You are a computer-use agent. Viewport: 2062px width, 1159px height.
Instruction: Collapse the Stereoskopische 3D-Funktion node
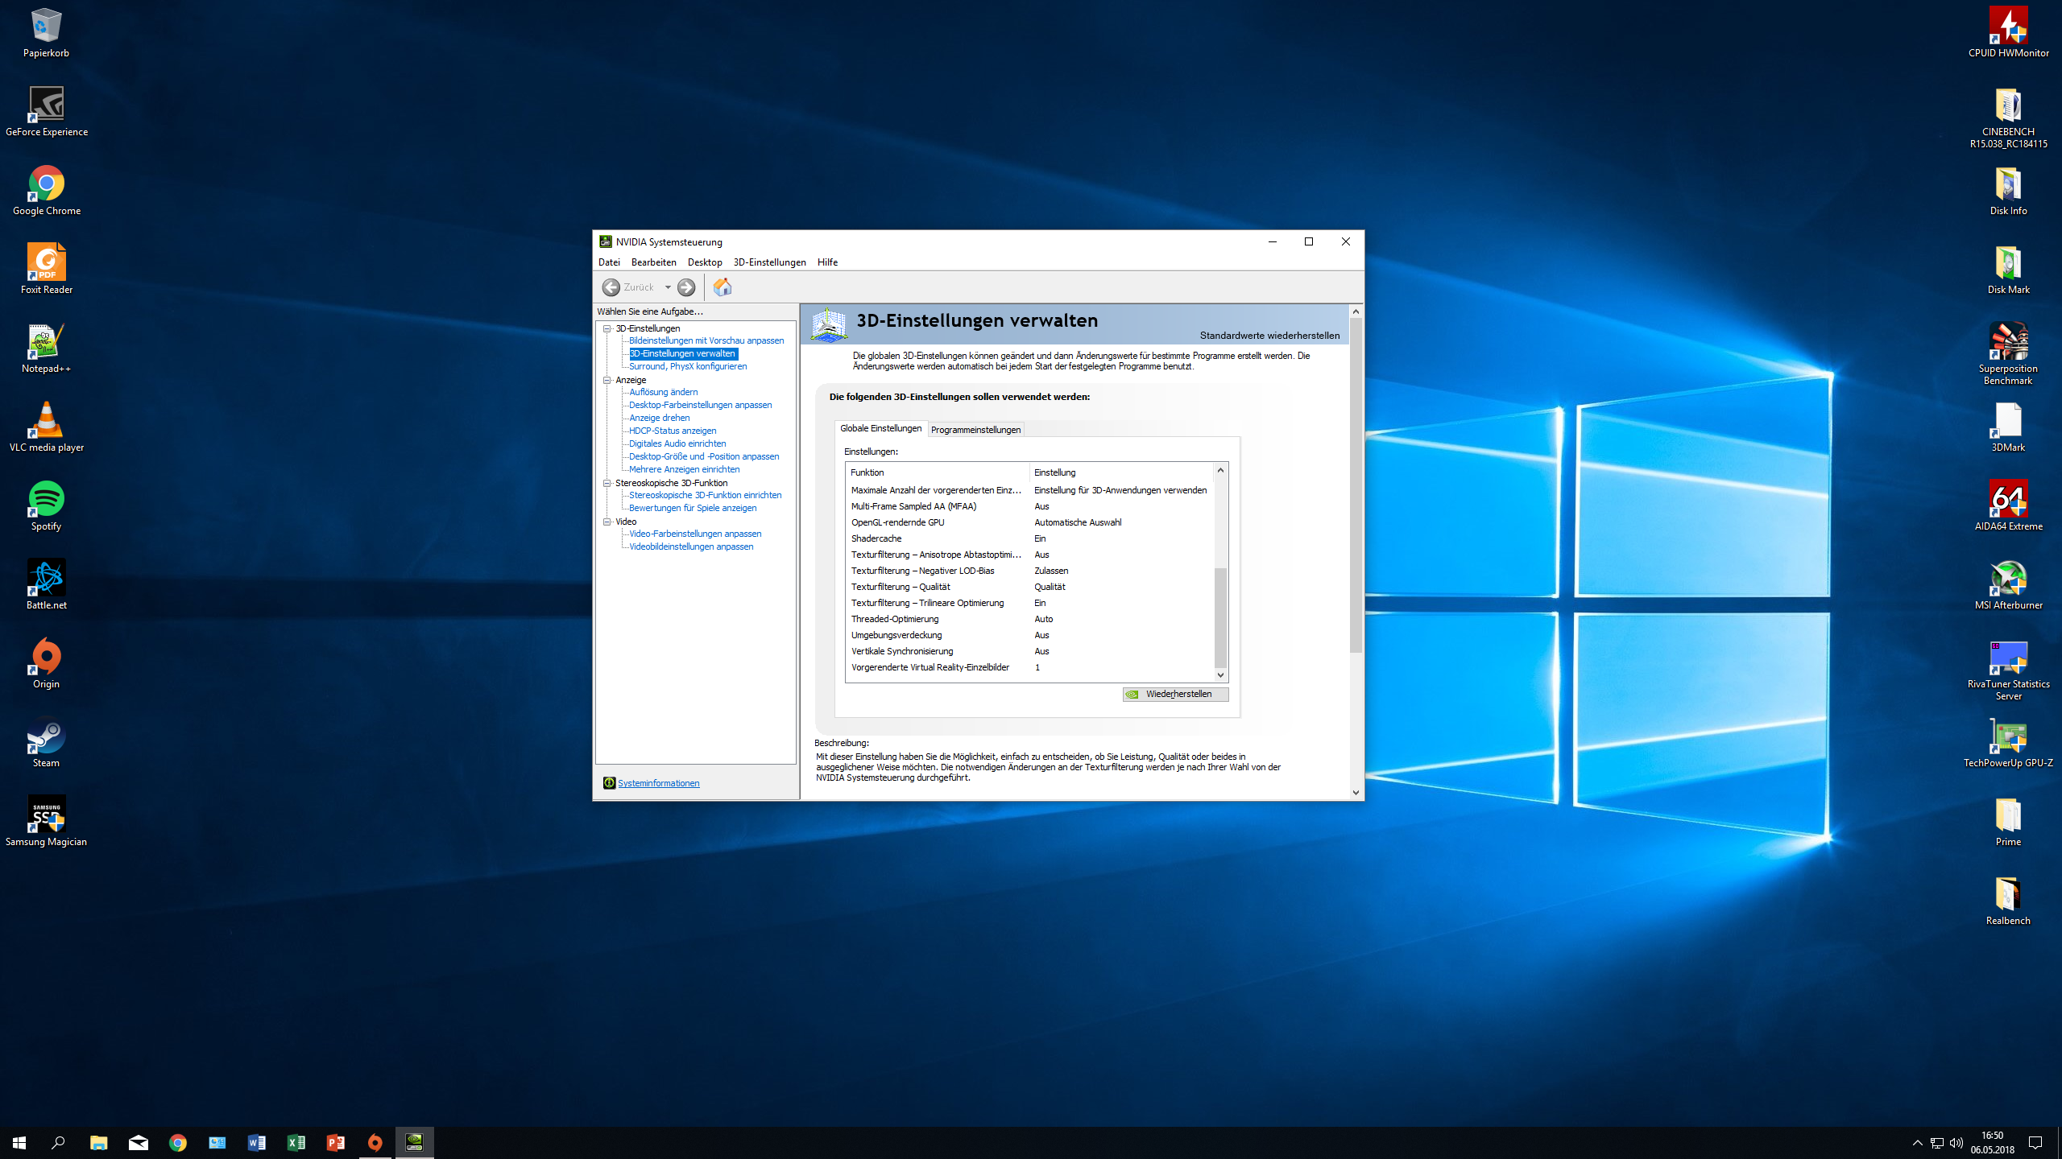point(607,483)
